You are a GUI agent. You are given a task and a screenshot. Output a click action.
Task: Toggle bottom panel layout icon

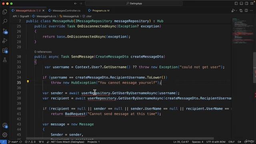coord(241,4)
